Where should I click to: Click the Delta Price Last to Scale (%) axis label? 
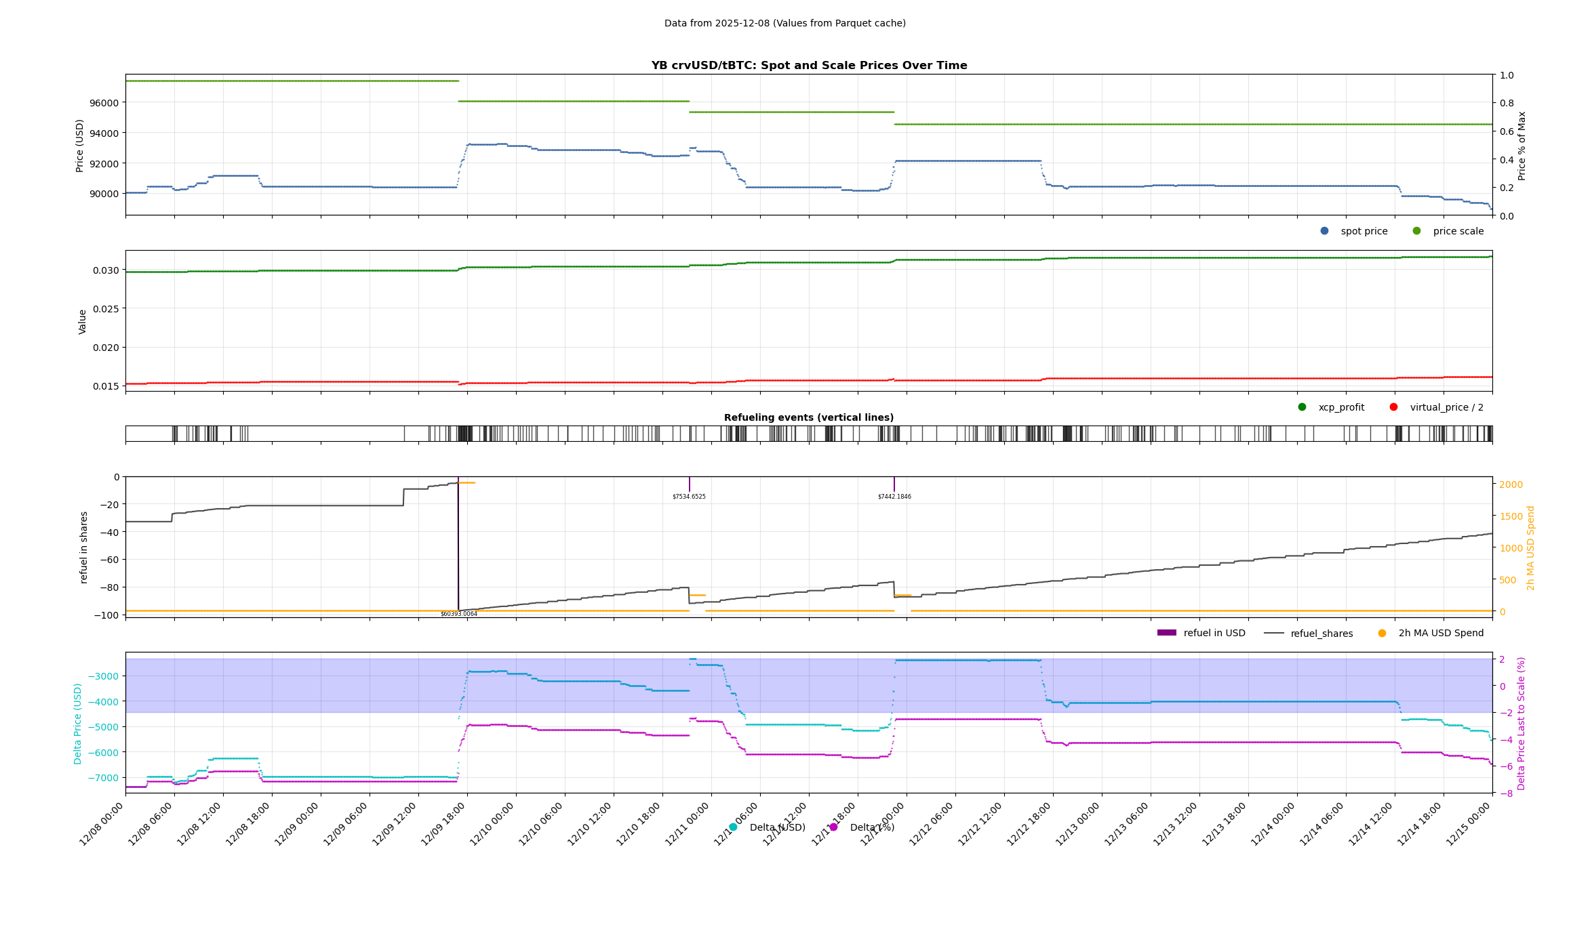pyautogui.click(x=1521, y=723)
